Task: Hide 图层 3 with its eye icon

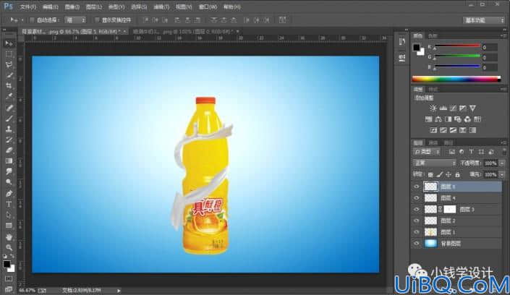Action: click(417, 209)
